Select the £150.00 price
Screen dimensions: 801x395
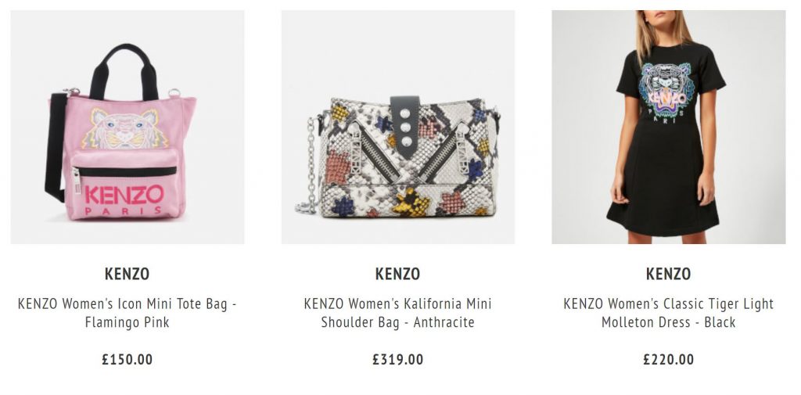click(x=128, y=359)
